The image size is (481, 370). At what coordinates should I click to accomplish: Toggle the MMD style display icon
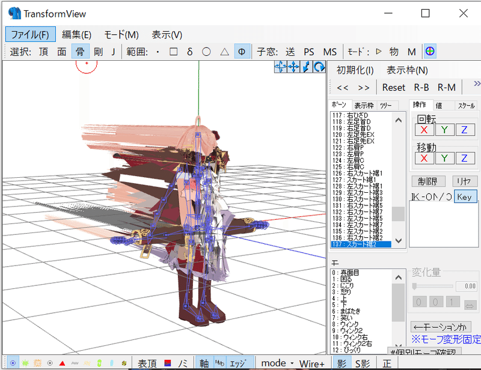pos(219,363)
